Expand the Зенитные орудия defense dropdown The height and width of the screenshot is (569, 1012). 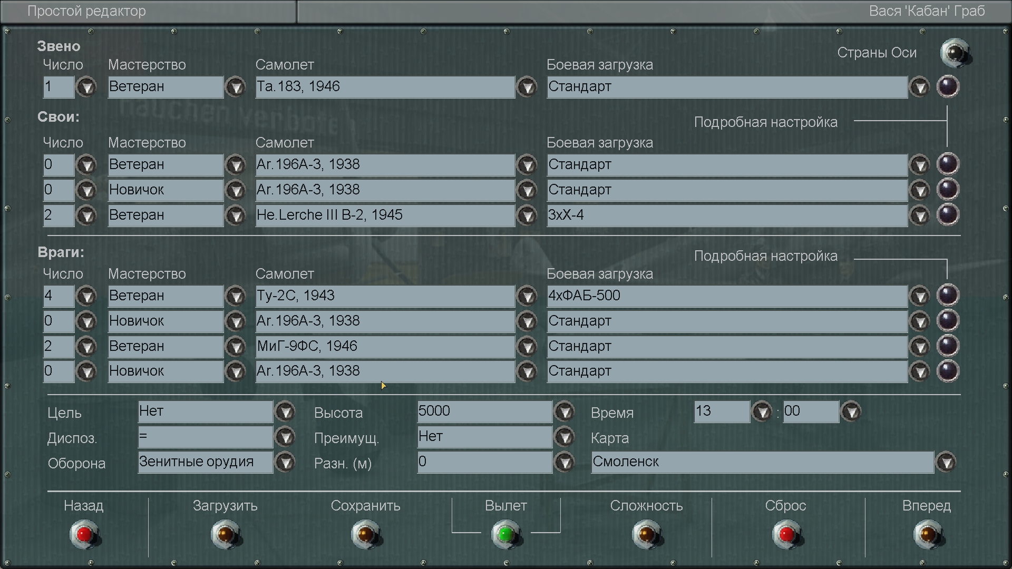285,463
